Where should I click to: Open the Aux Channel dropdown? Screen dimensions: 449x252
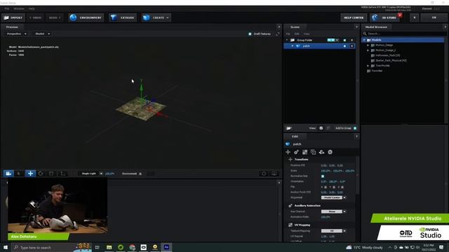click(334, 211)
